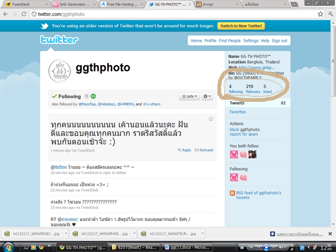Open the Lists dropdown
This screenshot has width=336, height=252.
pyautogui.click(x=190, y=97)
